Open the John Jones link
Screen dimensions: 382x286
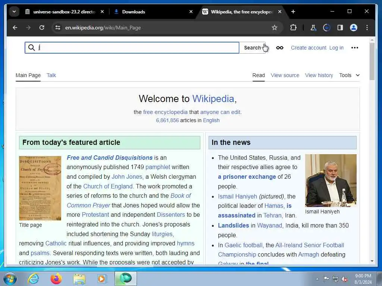pyautogui.click(x=127, y=177)
